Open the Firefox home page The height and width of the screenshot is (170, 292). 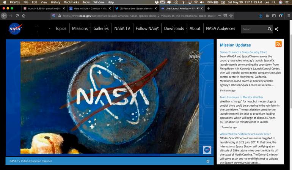point(24,16)
